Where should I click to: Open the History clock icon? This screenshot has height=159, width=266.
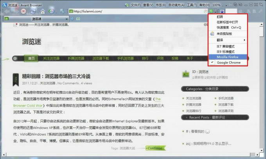51,11
